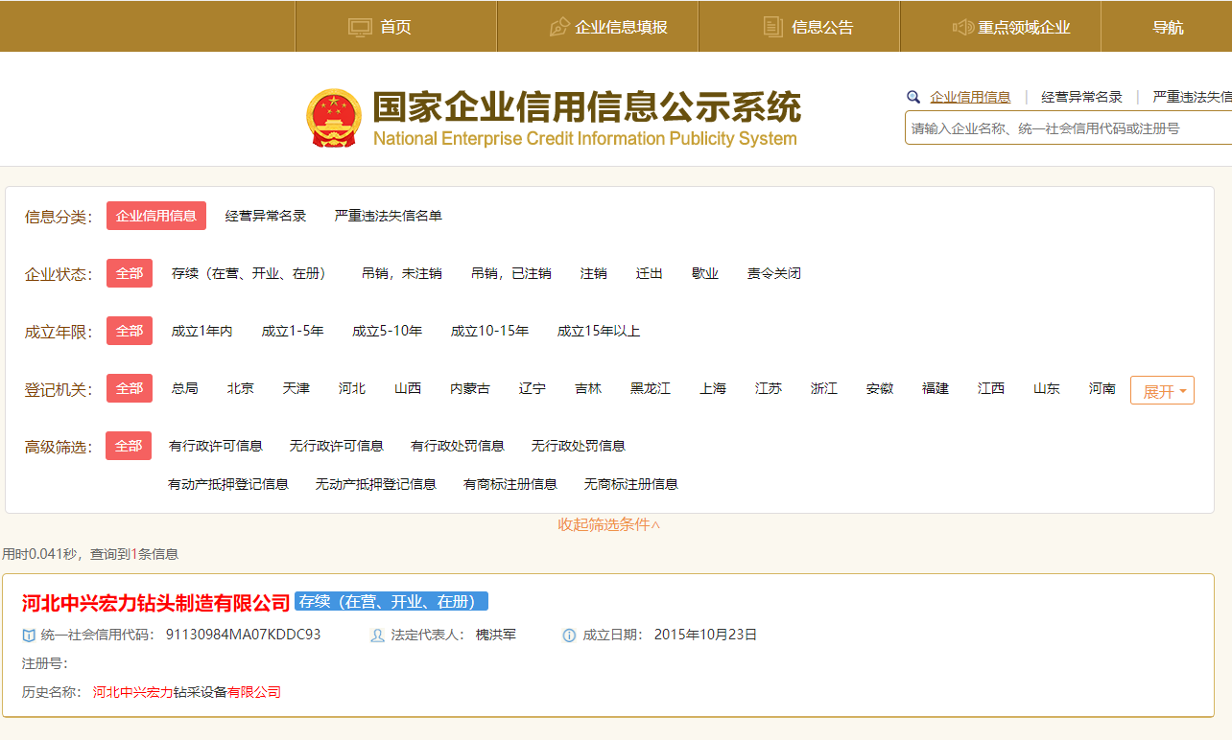This screenshot has height=740, width=1232.
Task: Filter by 无商标注册信息
Action: point(631,484)
